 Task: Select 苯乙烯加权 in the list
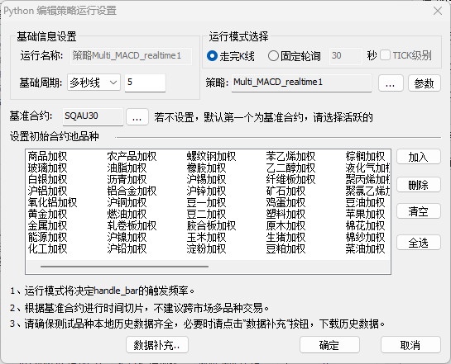tap(290, 157)
